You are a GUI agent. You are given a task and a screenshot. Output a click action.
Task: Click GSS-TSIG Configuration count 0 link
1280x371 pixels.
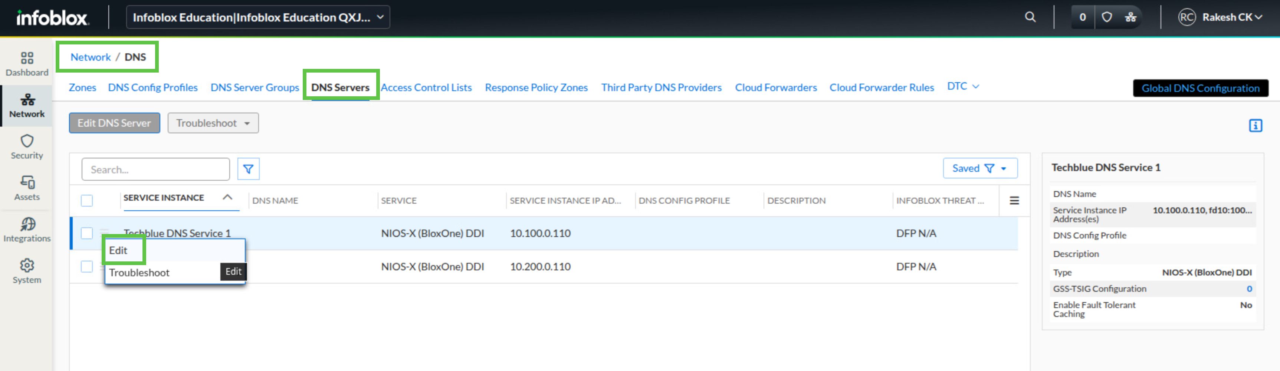point(1249,289)
